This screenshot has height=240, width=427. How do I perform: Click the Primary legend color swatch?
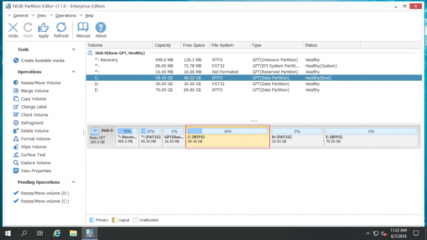click(92, 220)
